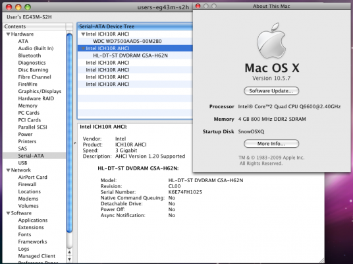This screenshot has width=353, height=264.
Task: Click the Software Update button
Action: coord(271,91)
